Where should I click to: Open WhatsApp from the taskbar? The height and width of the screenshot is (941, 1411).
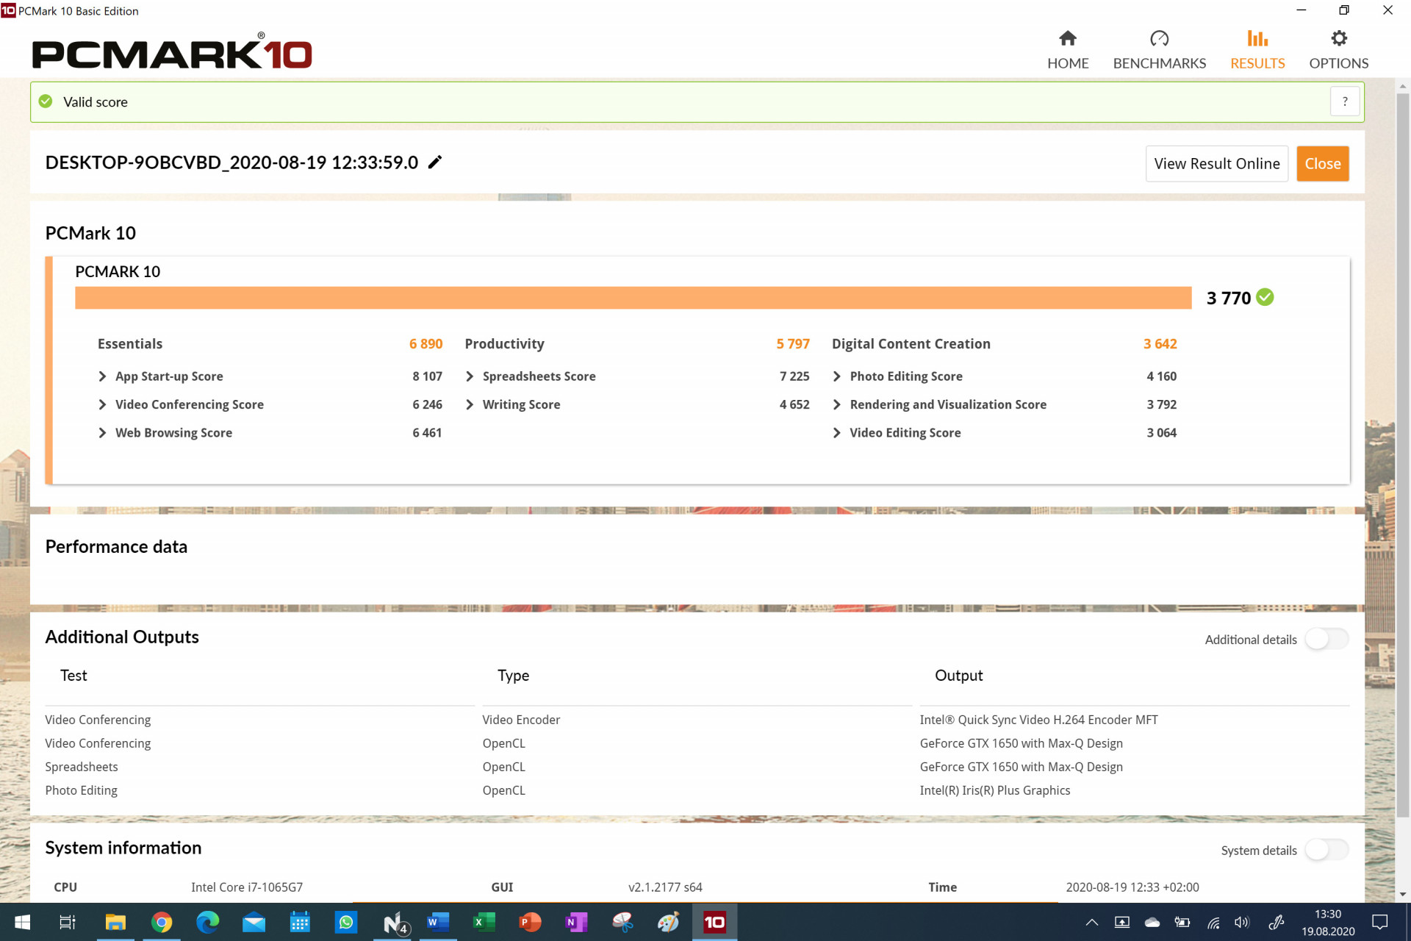click(345, 922)
